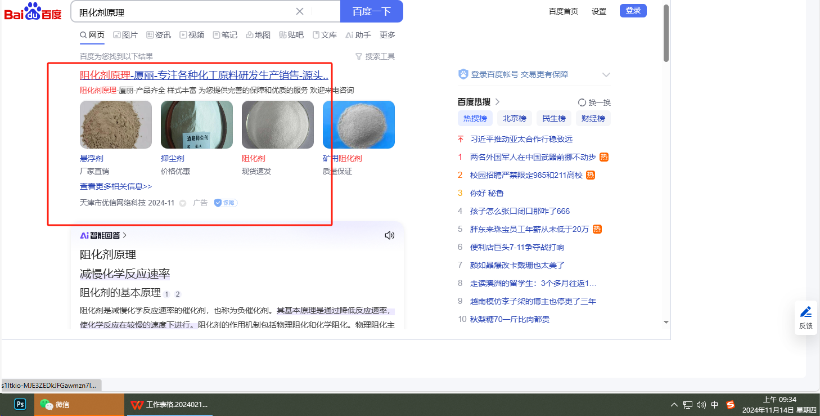Play audio with the speaker icon
Screen dimensions: 820x416
click(x=389, y=235)
